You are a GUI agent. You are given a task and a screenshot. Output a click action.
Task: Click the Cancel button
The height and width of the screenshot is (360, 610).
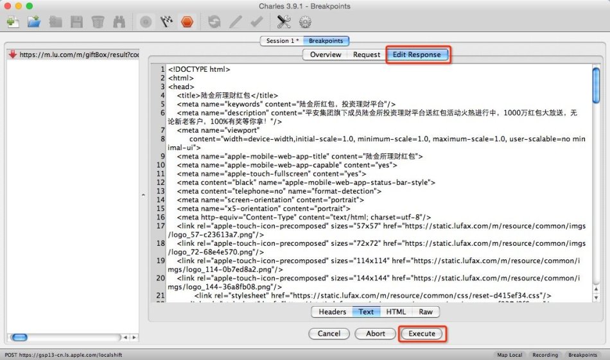(329, 334)
